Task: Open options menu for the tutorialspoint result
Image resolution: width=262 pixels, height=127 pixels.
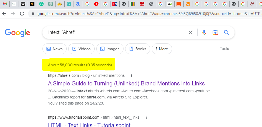Action: (146, 118)
